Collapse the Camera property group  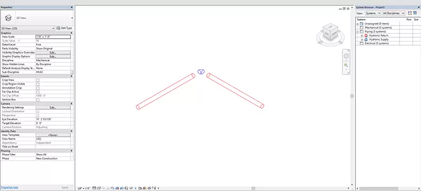tap(72, 103)
